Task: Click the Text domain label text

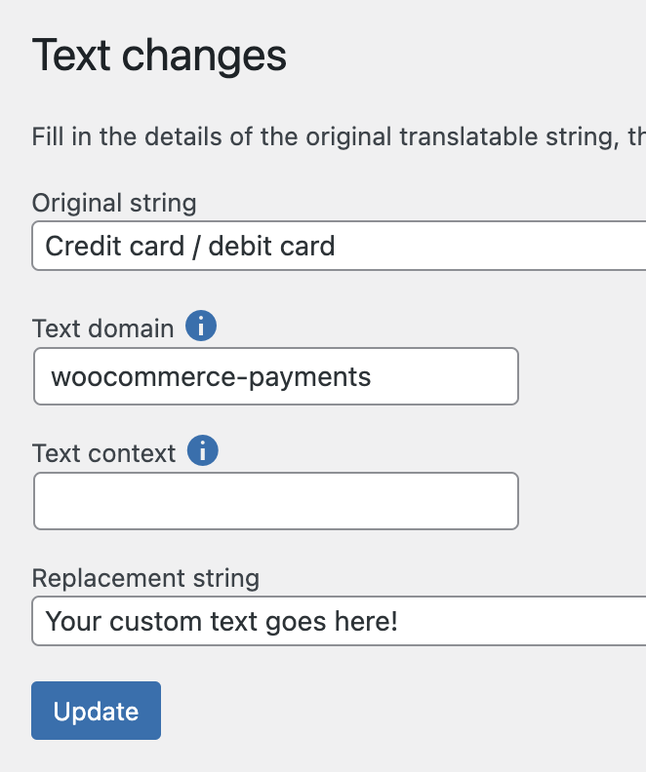Action: [103, 328]
